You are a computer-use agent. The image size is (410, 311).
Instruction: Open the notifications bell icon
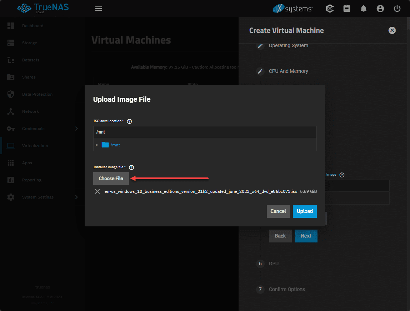point(364,9)
